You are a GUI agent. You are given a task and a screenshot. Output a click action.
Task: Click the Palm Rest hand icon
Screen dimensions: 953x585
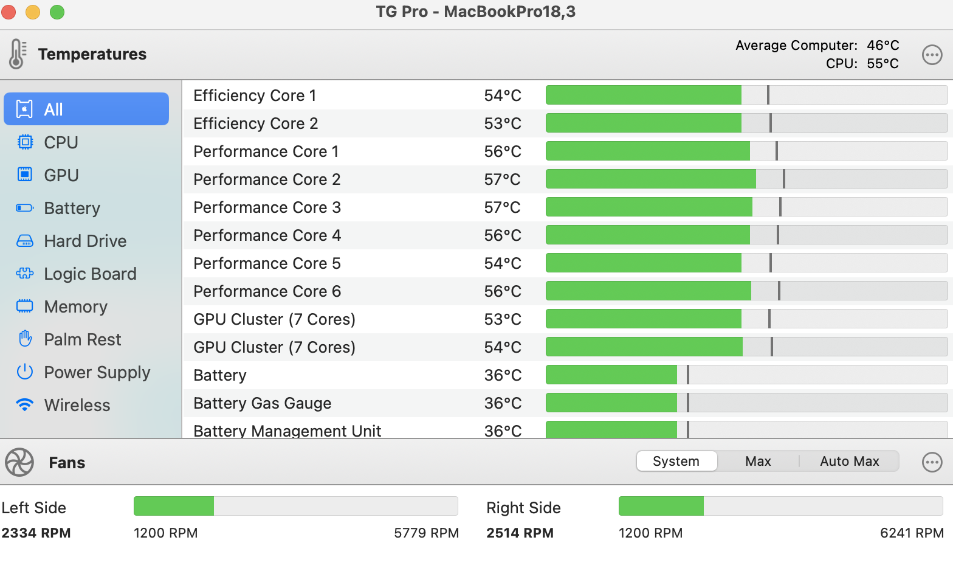(x=25, y=339)
